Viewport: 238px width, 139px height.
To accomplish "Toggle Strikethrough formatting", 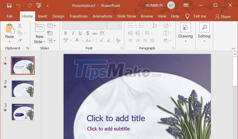I will point(95,33).
